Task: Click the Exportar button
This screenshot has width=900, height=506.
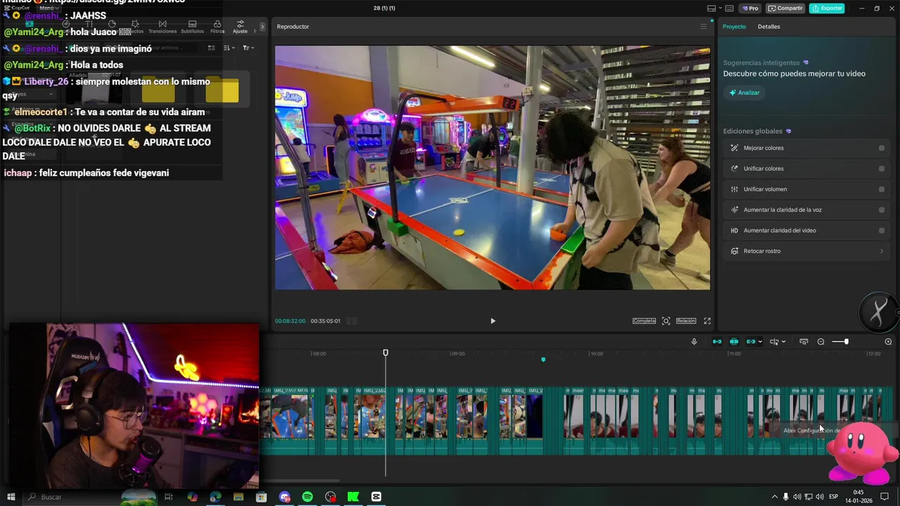Action: coord(828,8)
